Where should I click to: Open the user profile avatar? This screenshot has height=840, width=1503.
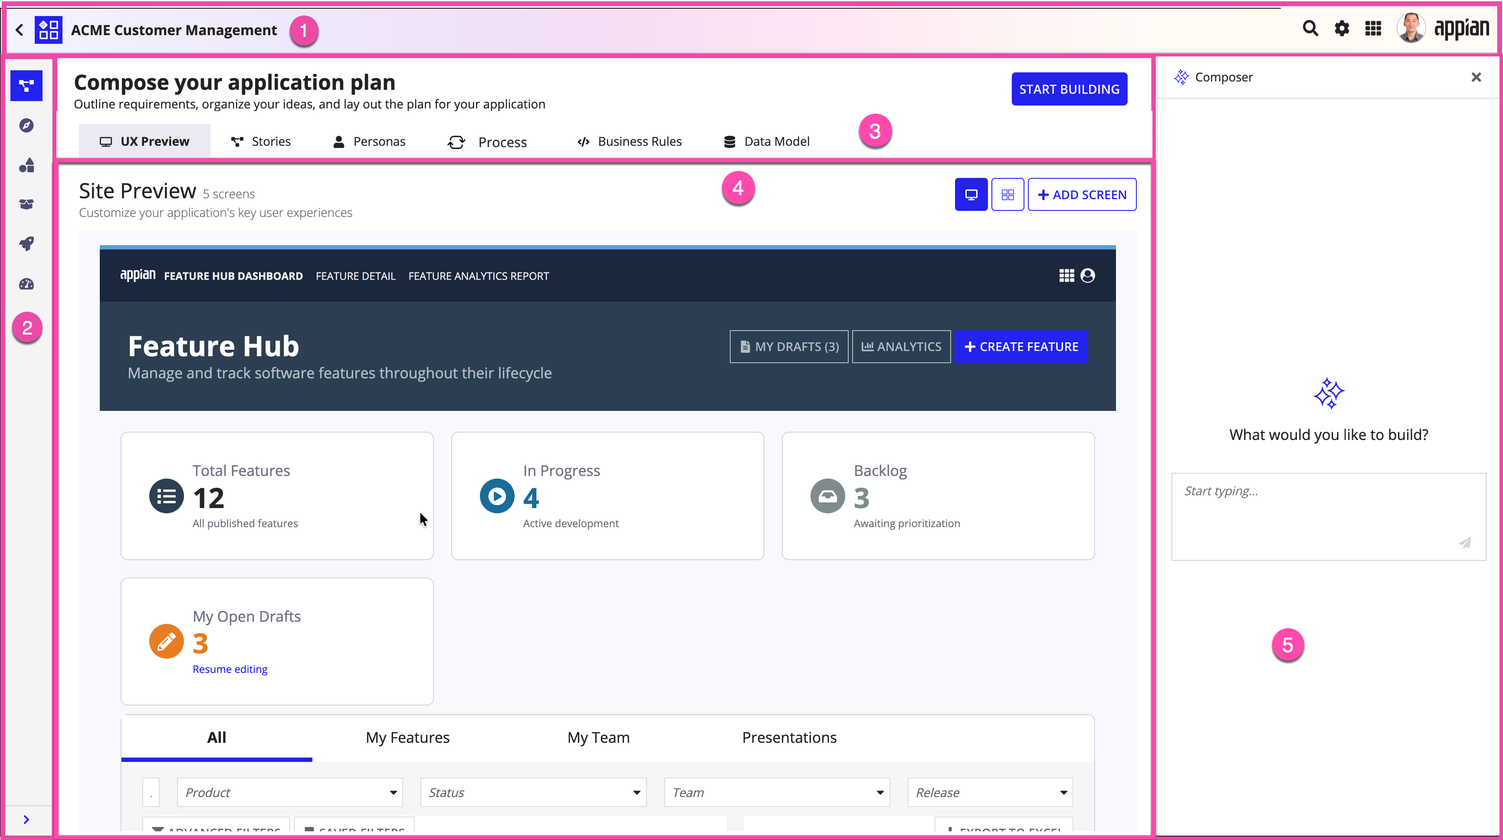coord(1411,28)
